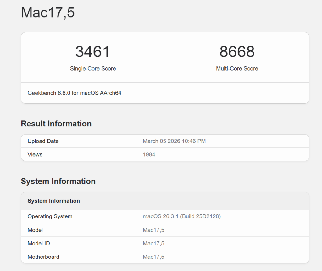Viewport: 322px width, 271px height.
Task: Click the Motherboard row label
Action: [43, 257]
